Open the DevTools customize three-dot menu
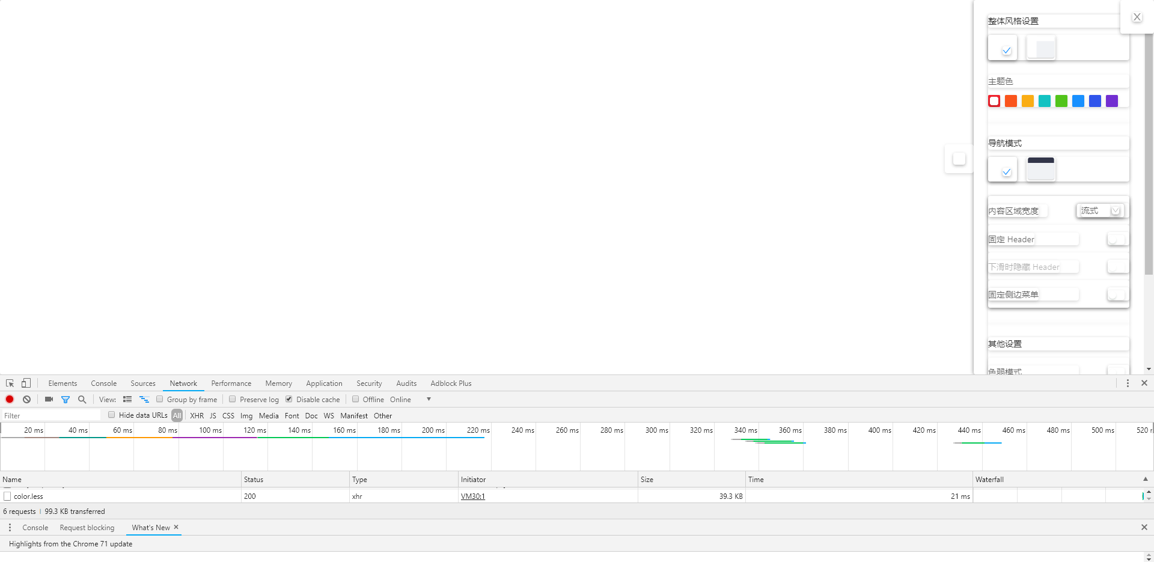 click(x=1128, y=383)
